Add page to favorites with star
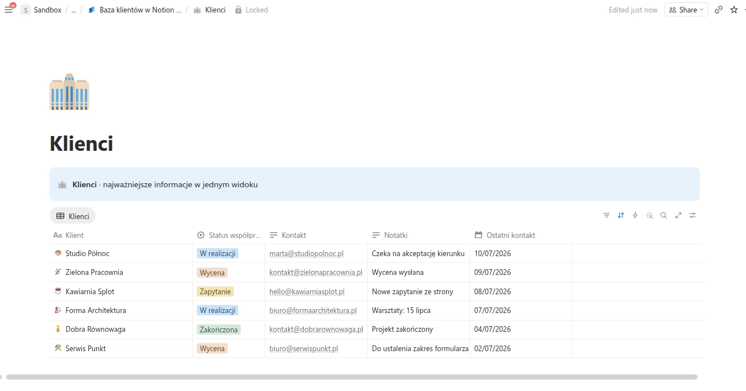 click(x=734, y=10)
